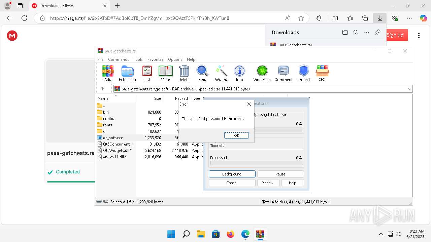The height and width of the screenshot is (242, 431).
Task: Click the Test archive icon
Action: [147, 73]
